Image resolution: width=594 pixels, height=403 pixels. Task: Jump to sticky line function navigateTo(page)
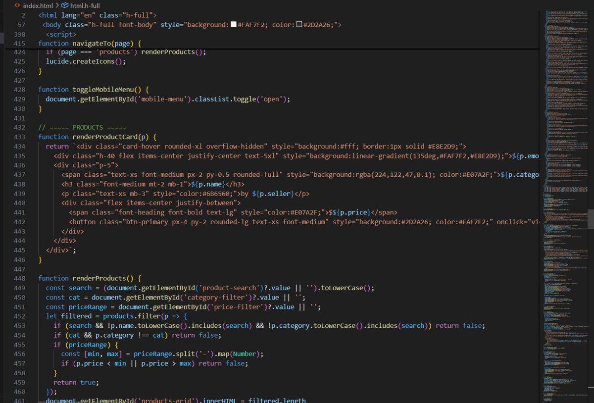90,44
